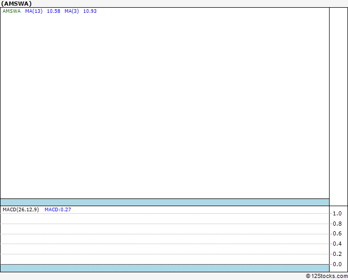The width and height of the screenshot is (348, 280).
Task: Click the MACD(26,12,9) indicator label
Action: click(20, 210)
